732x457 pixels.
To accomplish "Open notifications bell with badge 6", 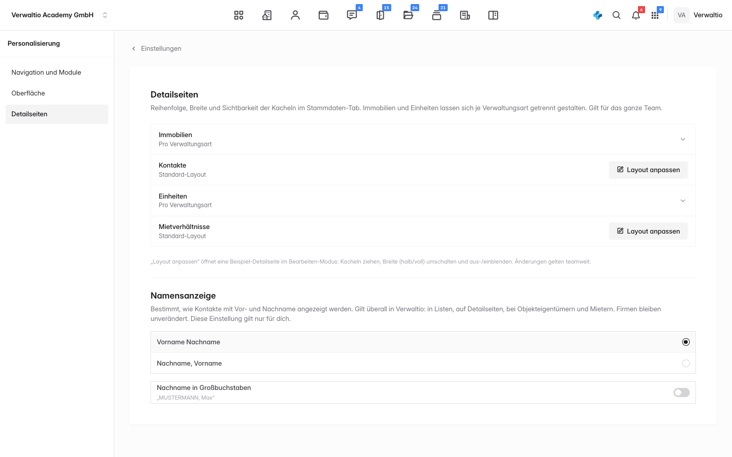I will pyautogui.click(x=636, y=15).
